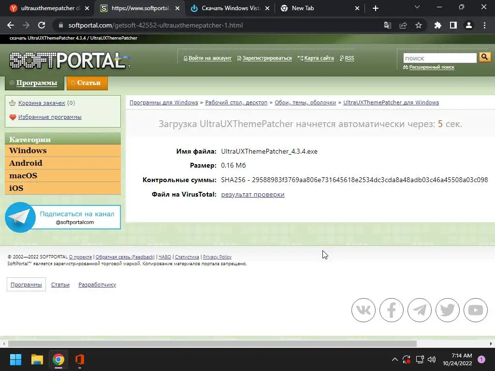Viewport: 495px width, 371px height.
Task: Click the sync status tray icon
Action: [407, 359]
